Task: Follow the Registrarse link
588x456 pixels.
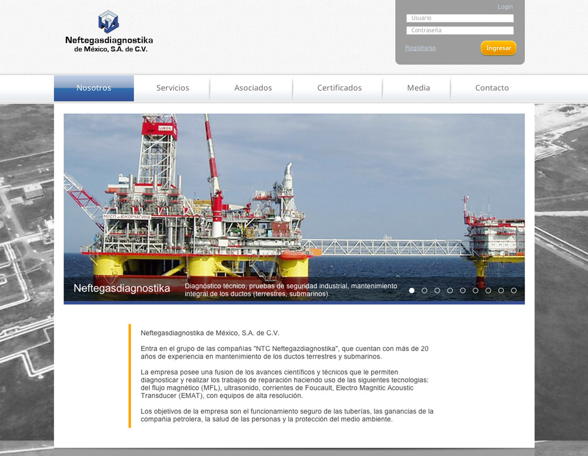Action: [420, 48]
